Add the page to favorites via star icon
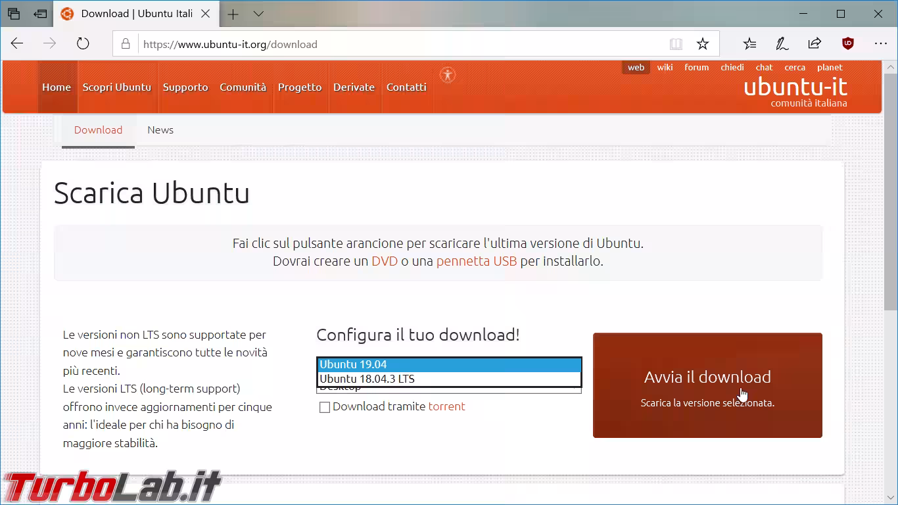Screen dimensions: 898x505 703,43
